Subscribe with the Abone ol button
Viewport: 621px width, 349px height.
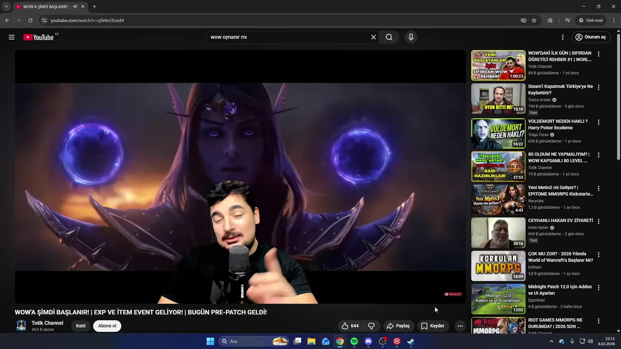click(x=107, y=326)
